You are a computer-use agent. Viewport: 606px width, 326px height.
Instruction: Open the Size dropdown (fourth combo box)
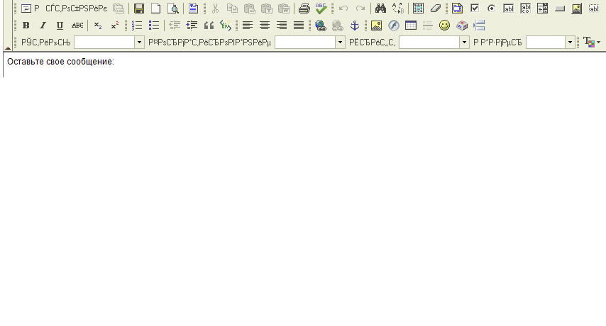570,43
